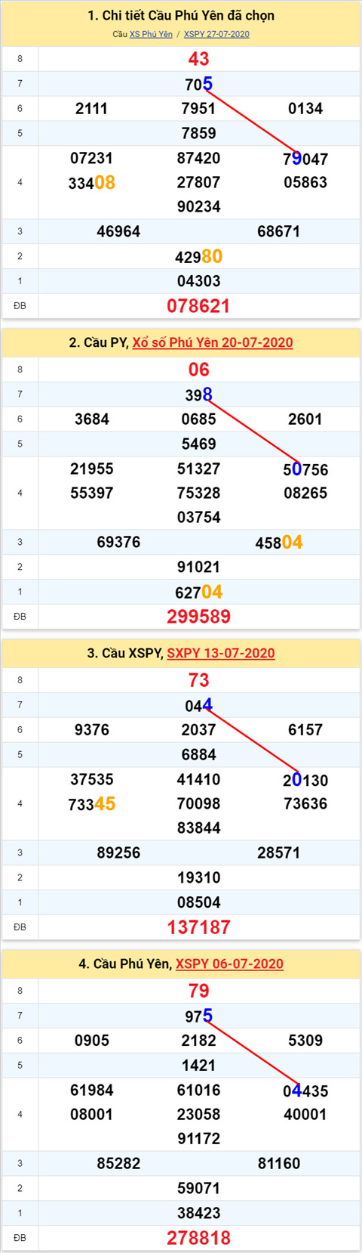Viewport: 362px width, 1253px height.
Task: Click the number 04303
Action: pyautogui.click(x=198, y=281)
